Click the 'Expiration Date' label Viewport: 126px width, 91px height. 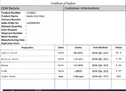click(10, 43)
